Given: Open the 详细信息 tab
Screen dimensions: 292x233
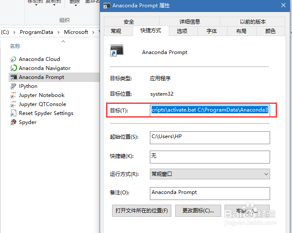Looking at the screenshot, I should pos(190,22).
